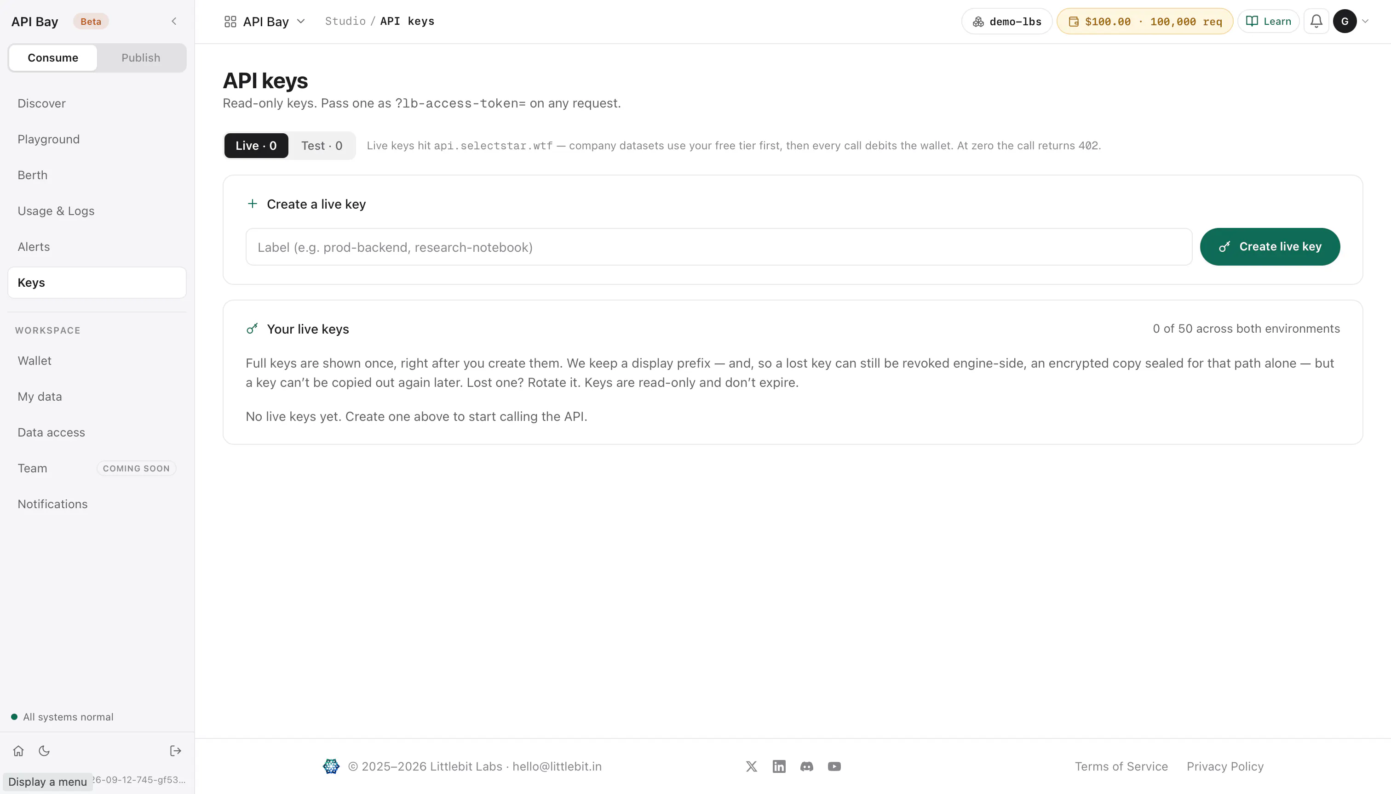Switch to Publish mode
Viewport: 1391px width, 794px height.
pyautogui.click(x=141, y=58)
